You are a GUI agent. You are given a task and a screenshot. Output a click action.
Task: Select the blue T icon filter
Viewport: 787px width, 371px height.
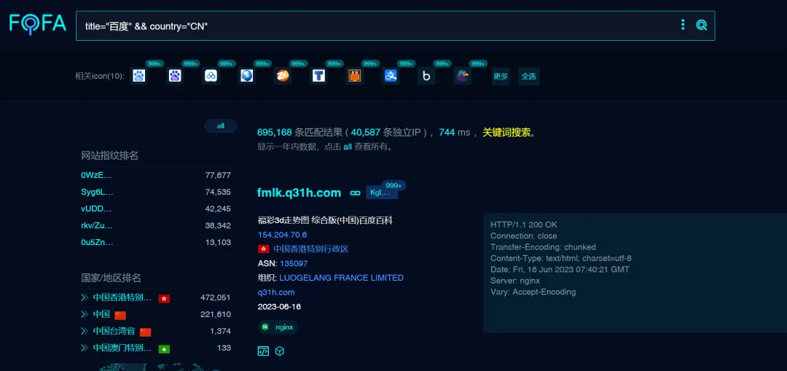point(318,76)
